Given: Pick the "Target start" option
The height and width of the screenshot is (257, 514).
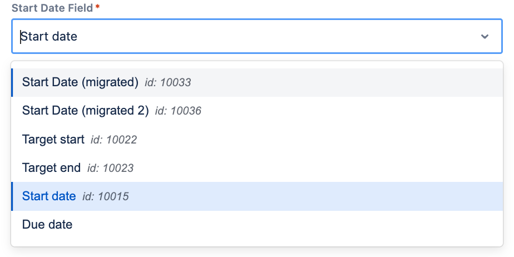Looking at the screenshot, I should [x=53, y=139].
